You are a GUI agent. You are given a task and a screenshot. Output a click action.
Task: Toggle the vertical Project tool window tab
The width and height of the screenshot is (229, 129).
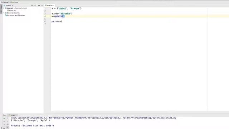(x=1, y=9)
